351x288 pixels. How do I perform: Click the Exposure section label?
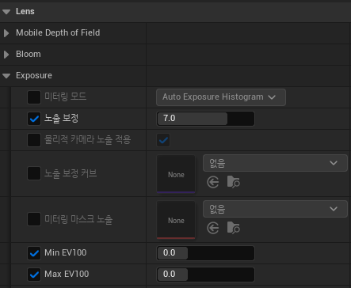(34, 75)
